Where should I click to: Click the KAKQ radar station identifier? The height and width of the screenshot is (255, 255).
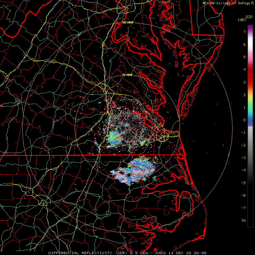click(161, 253)
